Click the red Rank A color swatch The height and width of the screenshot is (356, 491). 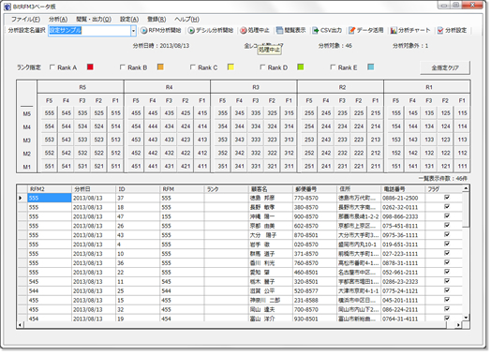(90, 67)
